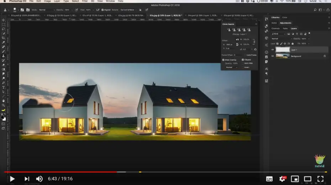
Task: Select the Dodge tool
Action: tap(3, 78)
